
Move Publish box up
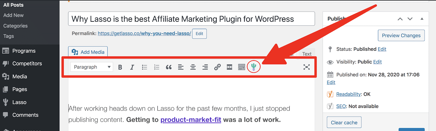coord(400,19)
